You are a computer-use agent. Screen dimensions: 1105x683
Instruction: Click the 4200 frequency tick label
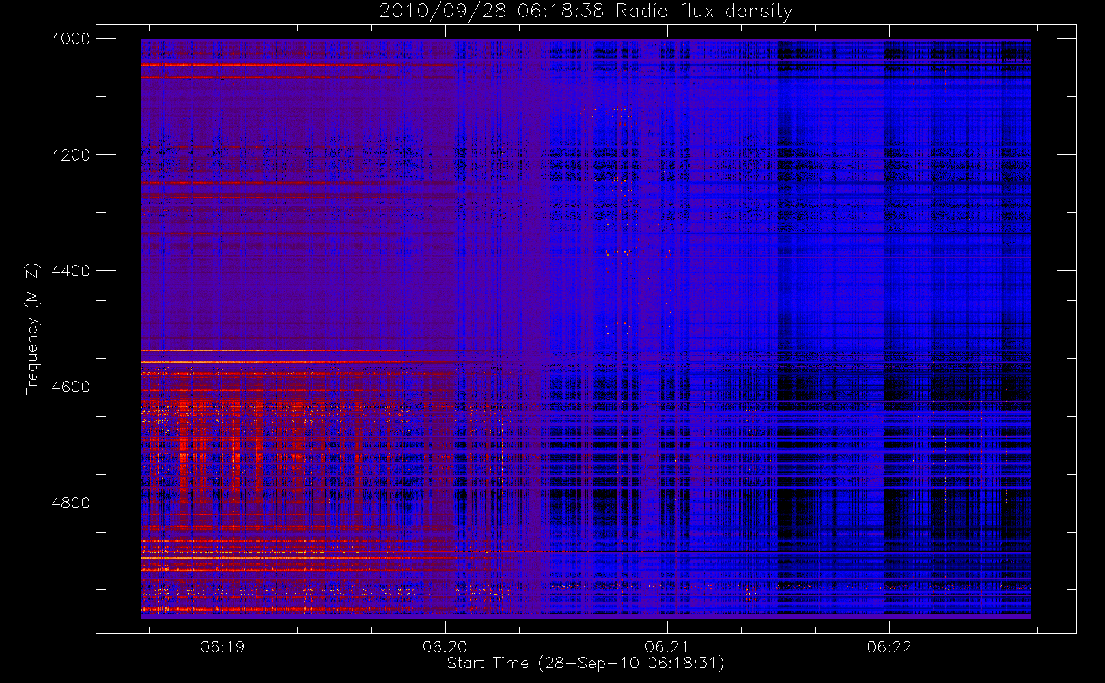coord(71,155)
